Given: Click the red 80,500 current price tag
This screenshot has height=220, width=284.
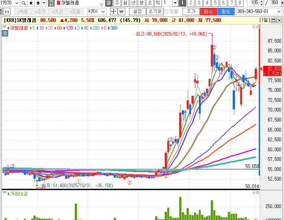Looking at the screenshot, I should click(x=272, y=71).
